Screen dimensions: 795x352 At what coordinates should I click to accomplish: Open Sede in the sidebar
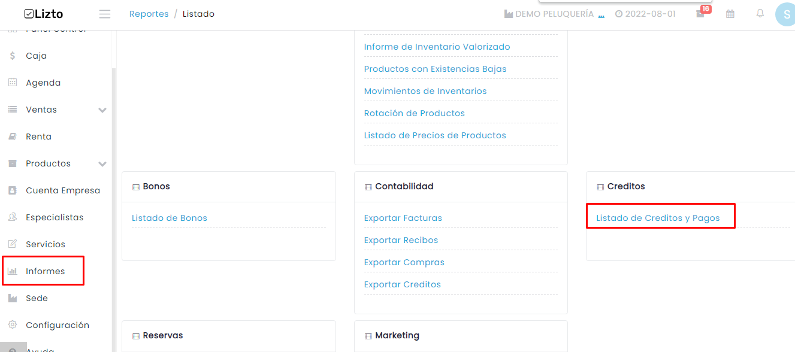tap(37, 298)
